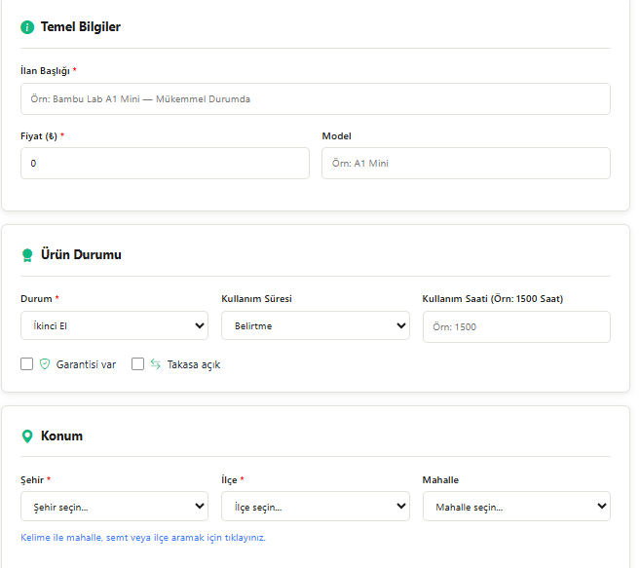Click the location pin icon beside Konum
This screenshot has height=568, width=641.
tap(27, 436)
